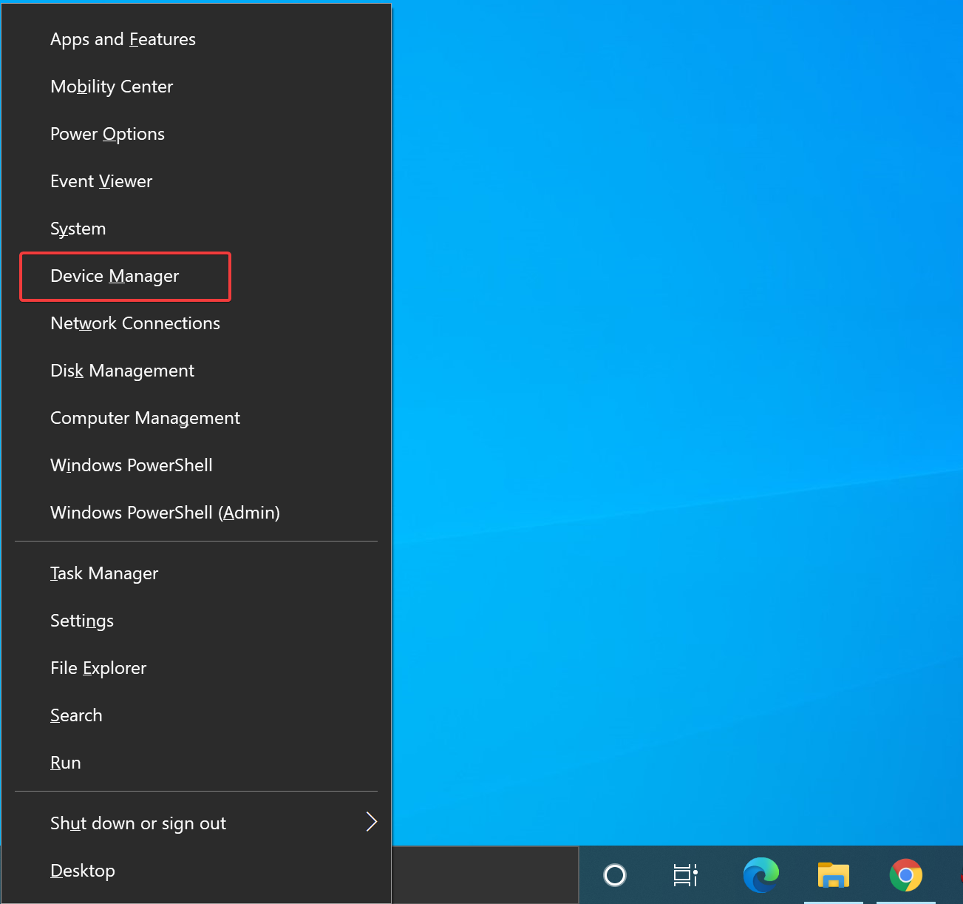Screen dimensions: 963x904
Task: Select Power Options entry
Action: pos(196,134)
